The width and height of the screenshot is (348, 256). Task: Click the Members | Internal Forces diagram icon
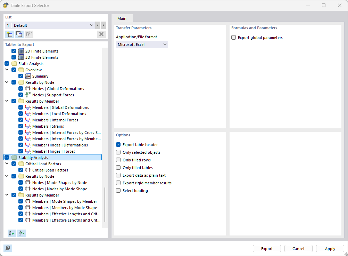[x=27, y=120]
